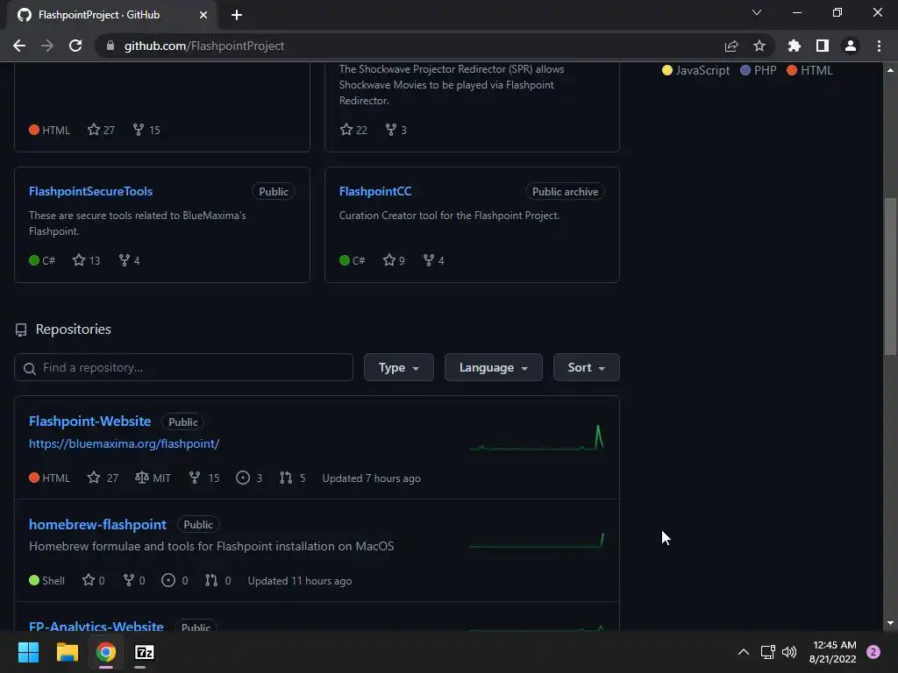The image size is (898, 673).
Task: Click the network icon in system tray
Action: coord(767,652)
